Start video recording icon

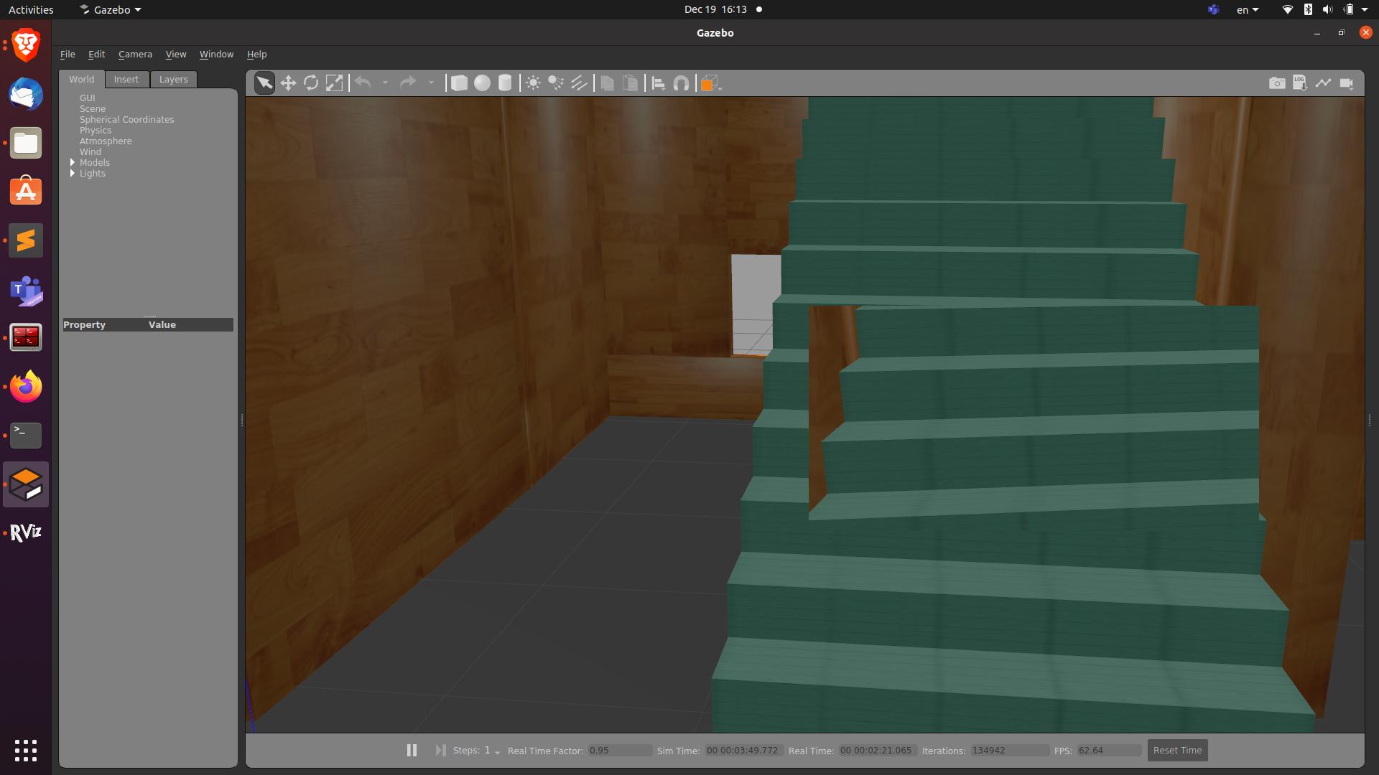[x=1347, y=83]
